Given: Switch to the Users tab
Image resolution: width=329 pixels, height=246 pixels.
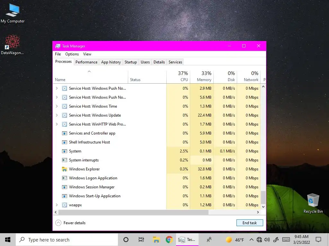Looking at the screenshot, I should 145,62.
